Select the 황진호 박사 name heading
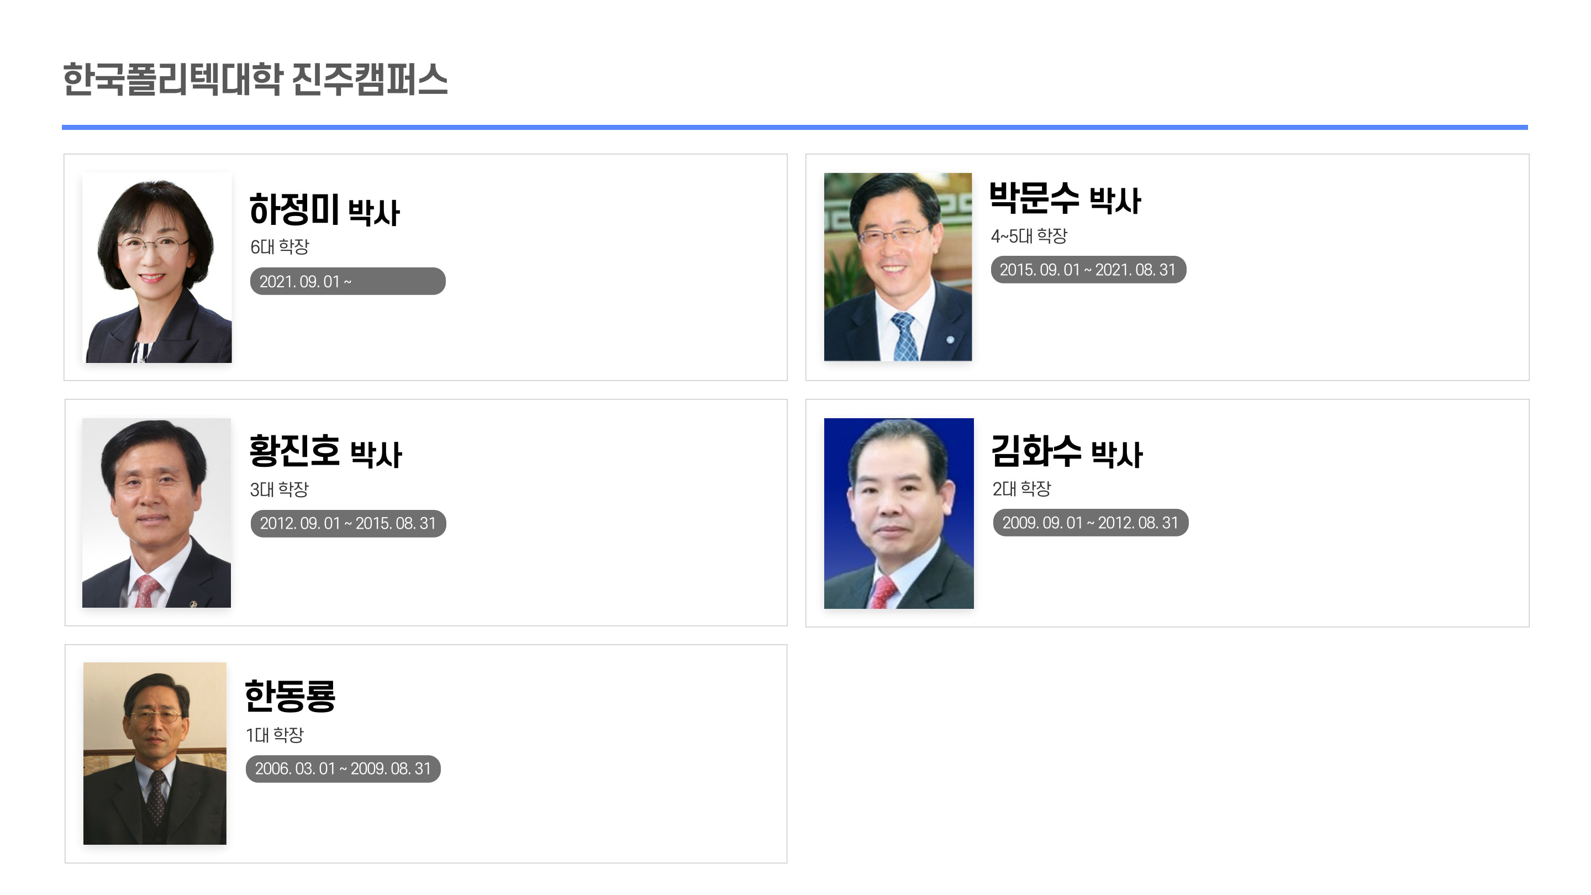This screenshot has width=1591, height=895. tap(325, 451)
